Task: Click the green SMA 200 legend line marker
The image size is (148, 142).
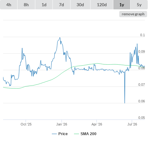Action: 76,134
